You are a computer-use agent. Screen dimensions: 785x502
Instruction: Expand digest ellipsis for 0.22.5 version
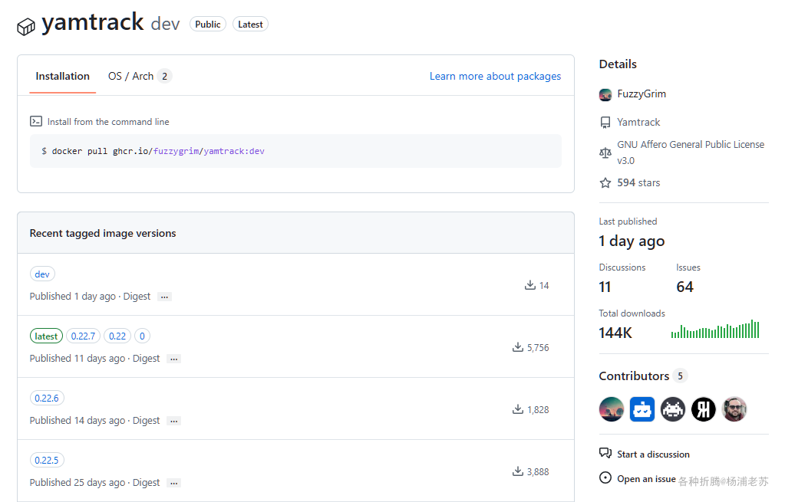(x=173, y=483)
